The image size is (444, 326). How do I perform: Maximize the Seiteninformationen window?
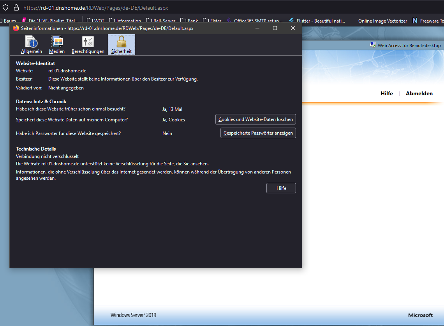coord(275,28)
